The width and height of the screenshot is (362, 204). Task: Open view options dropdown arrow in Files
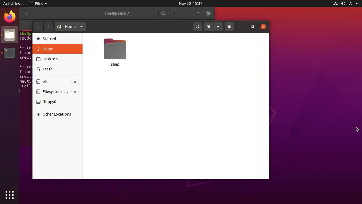218,27
